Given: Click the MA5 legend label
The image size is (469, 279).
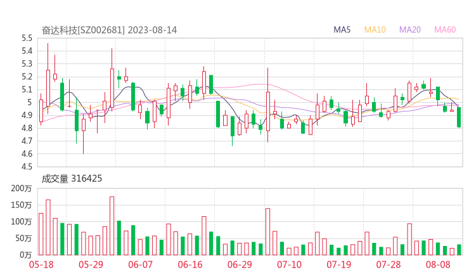Looking at the screenshot, I should (x=342, y=30).
